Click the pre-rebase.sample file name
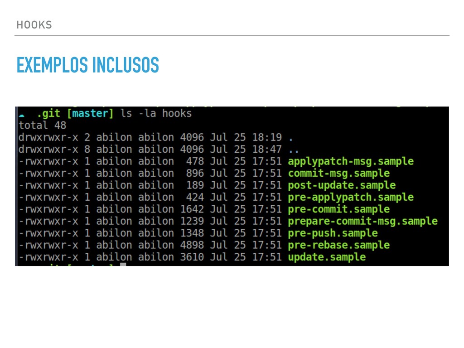Image resolution: width=464 pixels, height=348 pixels. pos(339,245)
